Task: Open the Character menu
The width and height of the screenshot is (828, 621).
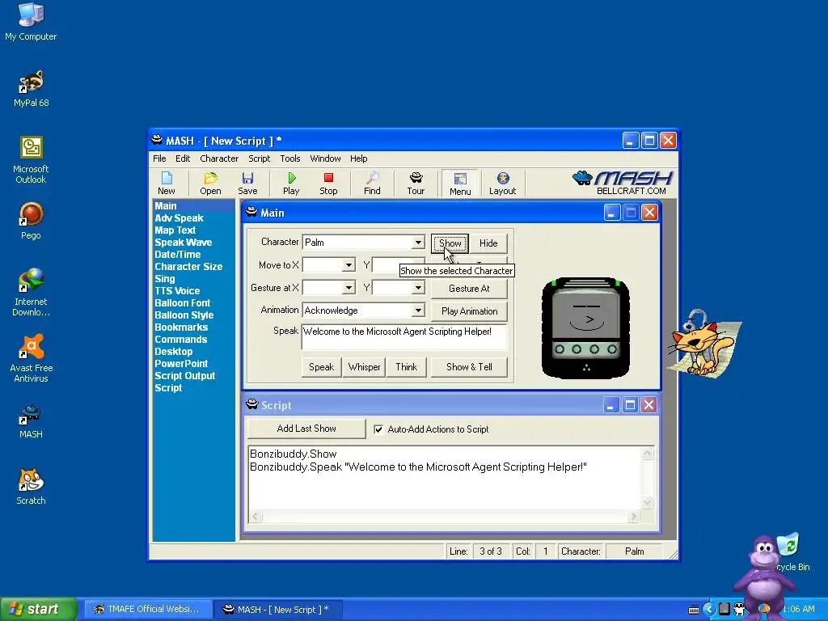Action: [x=219, y=158]
